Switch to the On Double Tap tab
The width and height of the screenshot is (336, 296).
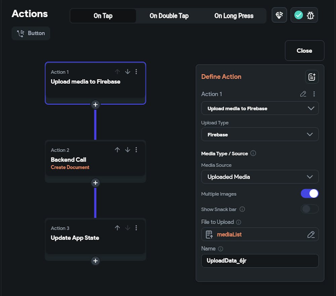tap(169, 16)
